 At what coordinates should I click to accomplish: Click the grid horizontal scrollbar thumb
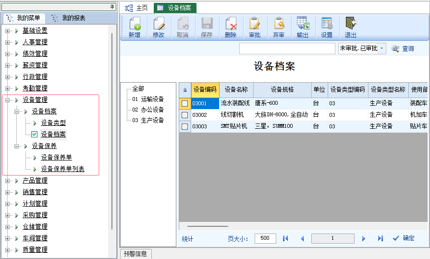click(208, 226)
